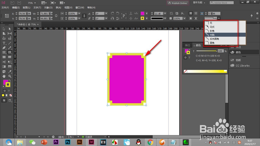
Task: Select the Page tool
Action: 4,34
